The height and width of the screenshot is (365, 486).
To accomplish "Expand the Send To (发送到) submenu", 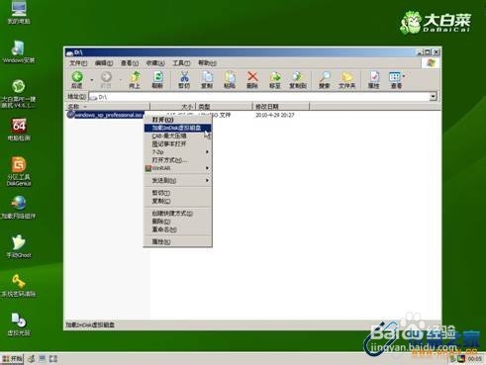I will (x=177, y=180).
